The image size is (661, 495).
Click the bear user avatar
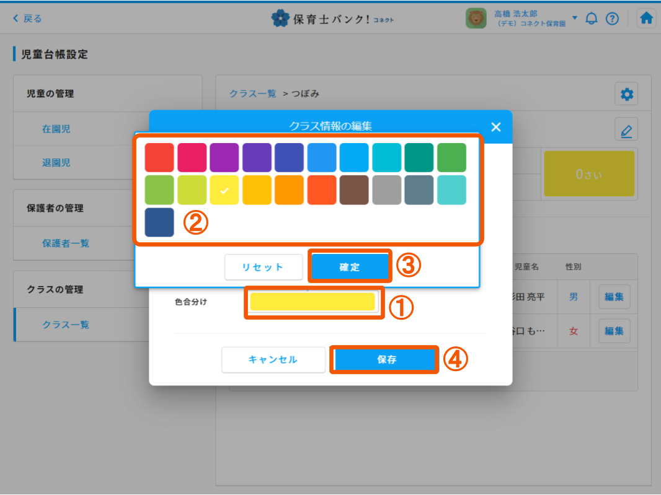[x=476, y=19]
